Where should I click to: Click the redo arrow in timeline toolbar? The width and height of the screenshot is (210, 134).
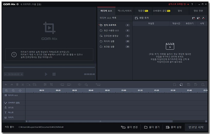tap(12, 85)
